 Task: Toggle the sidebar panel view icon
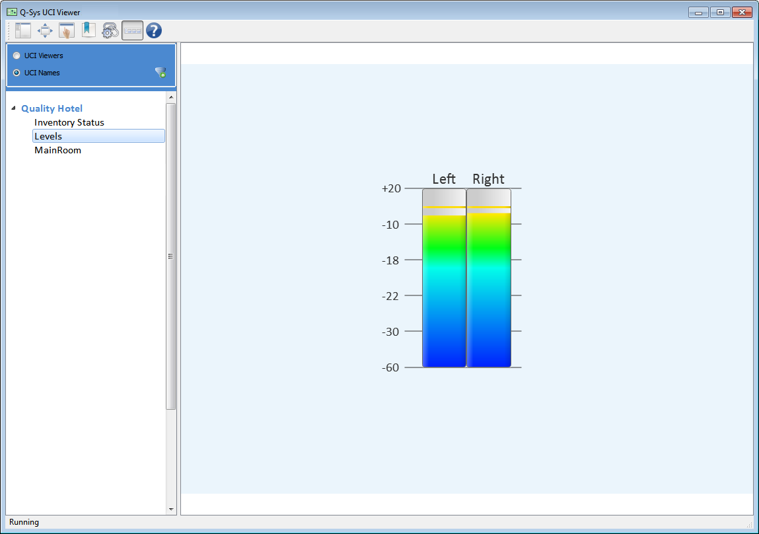point(22,30)
